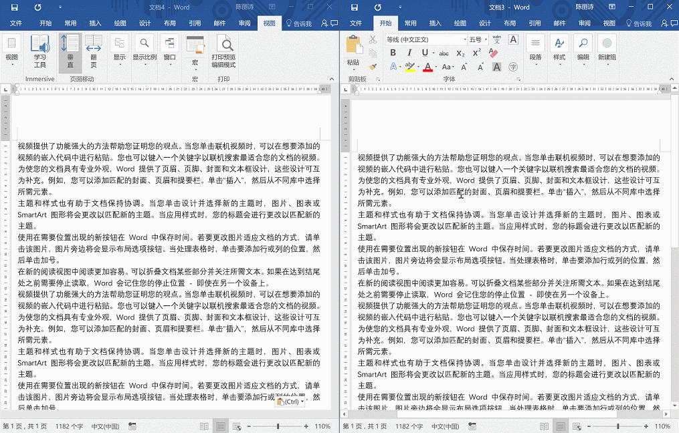
Task: Click zoom slider in left window
Action: click(x=278, y=426)
